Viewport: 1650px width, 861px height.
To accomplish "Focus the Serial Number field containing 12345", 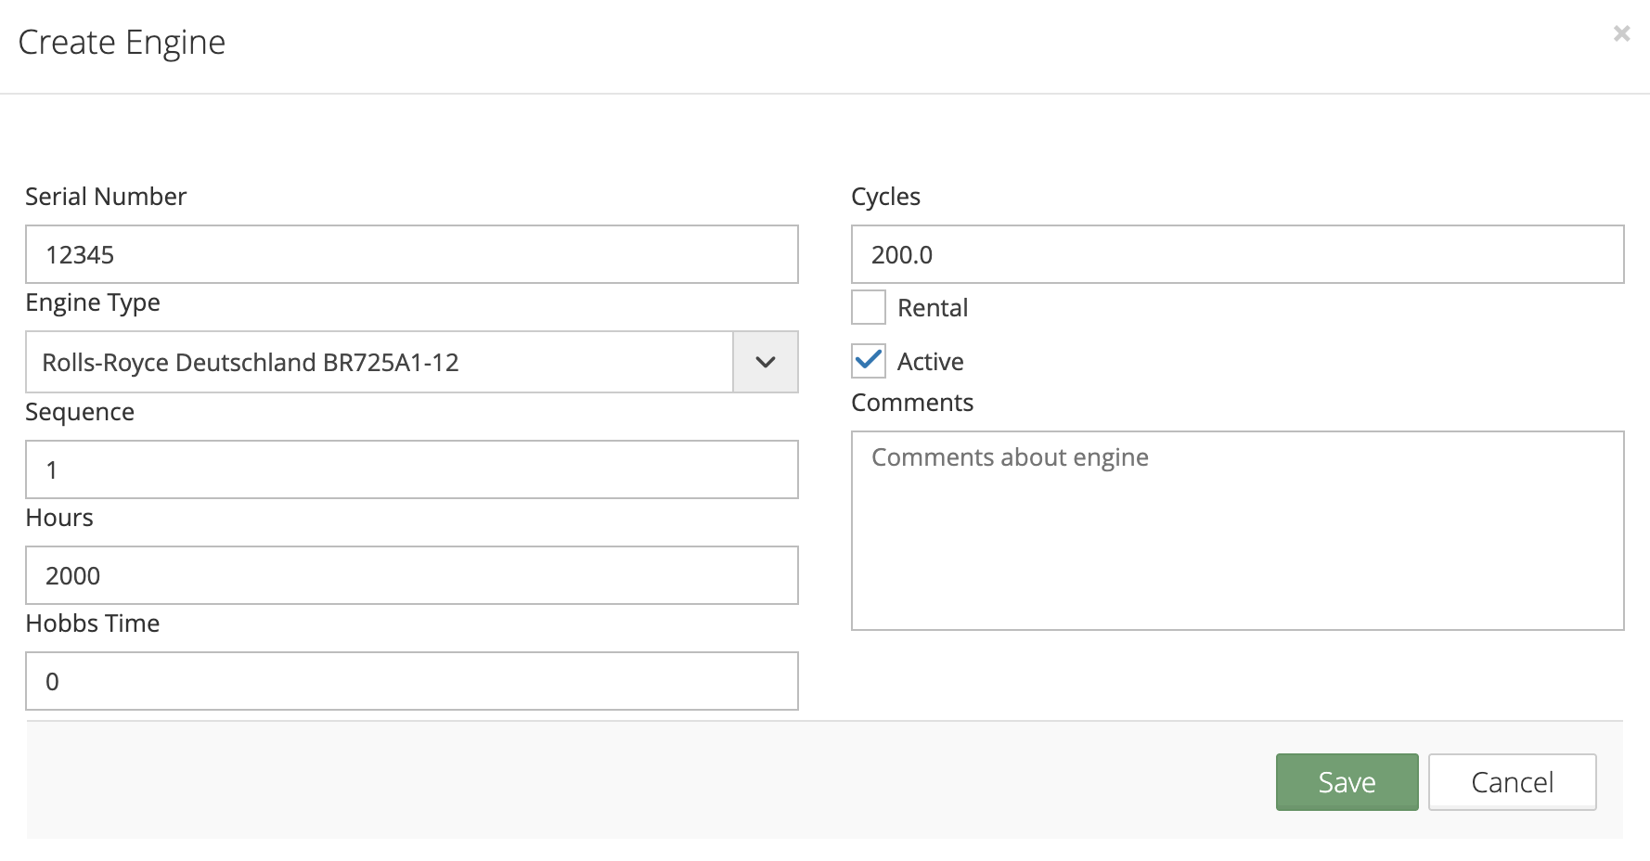I will pos(411,254).
